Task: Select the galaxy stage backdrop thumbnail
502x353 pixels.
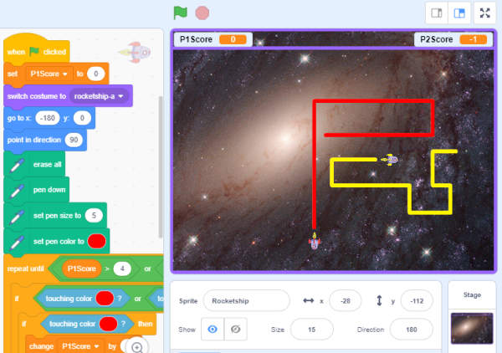Action: click(472, 328)
